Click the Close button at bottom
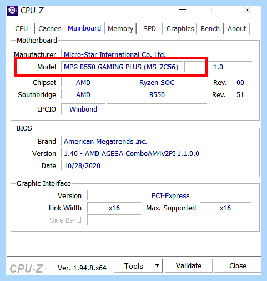The height and width of the screenshot is (281, 267). (238, 266)
